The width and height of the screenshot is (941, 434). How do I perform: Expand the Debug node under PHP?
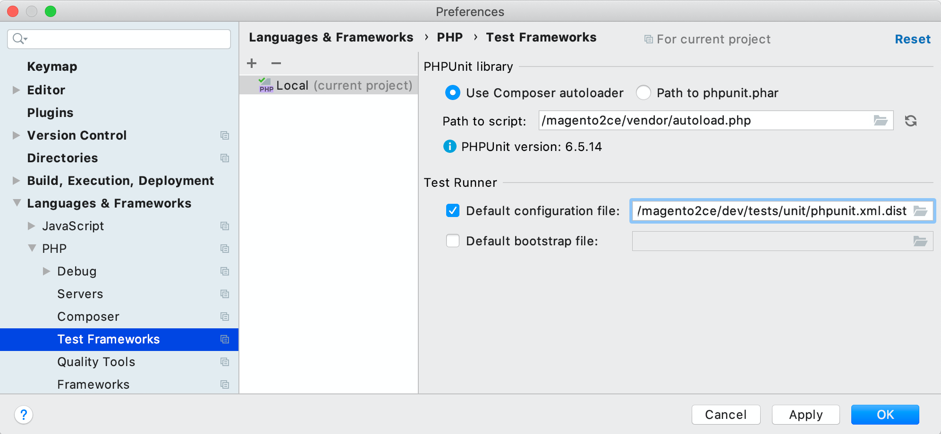pyautogui.click(x=46, y=271)
